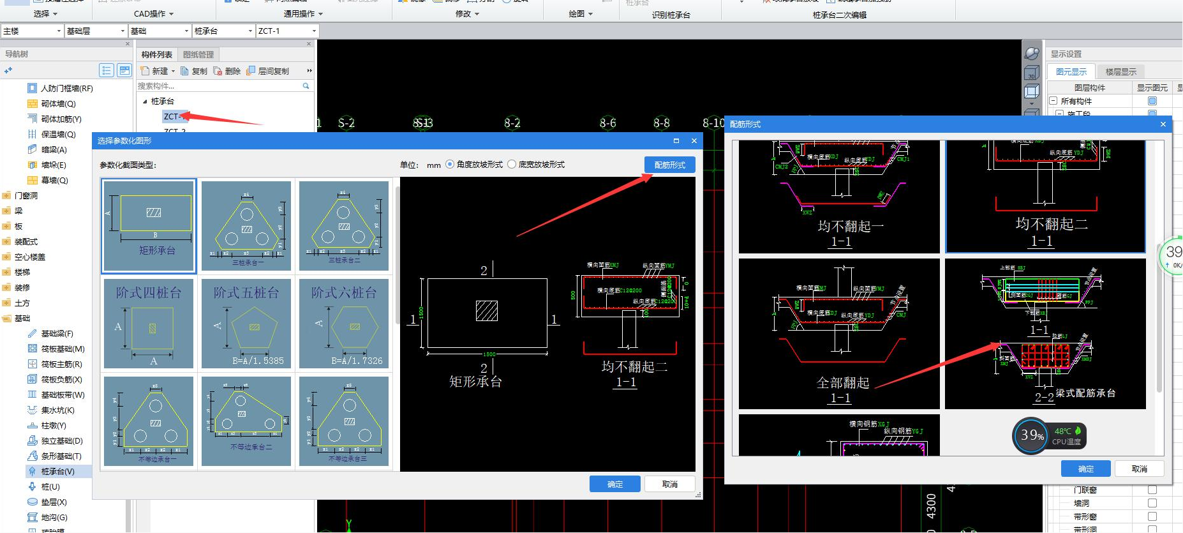Collapse the 桩承台 tree node

(145, 101)
